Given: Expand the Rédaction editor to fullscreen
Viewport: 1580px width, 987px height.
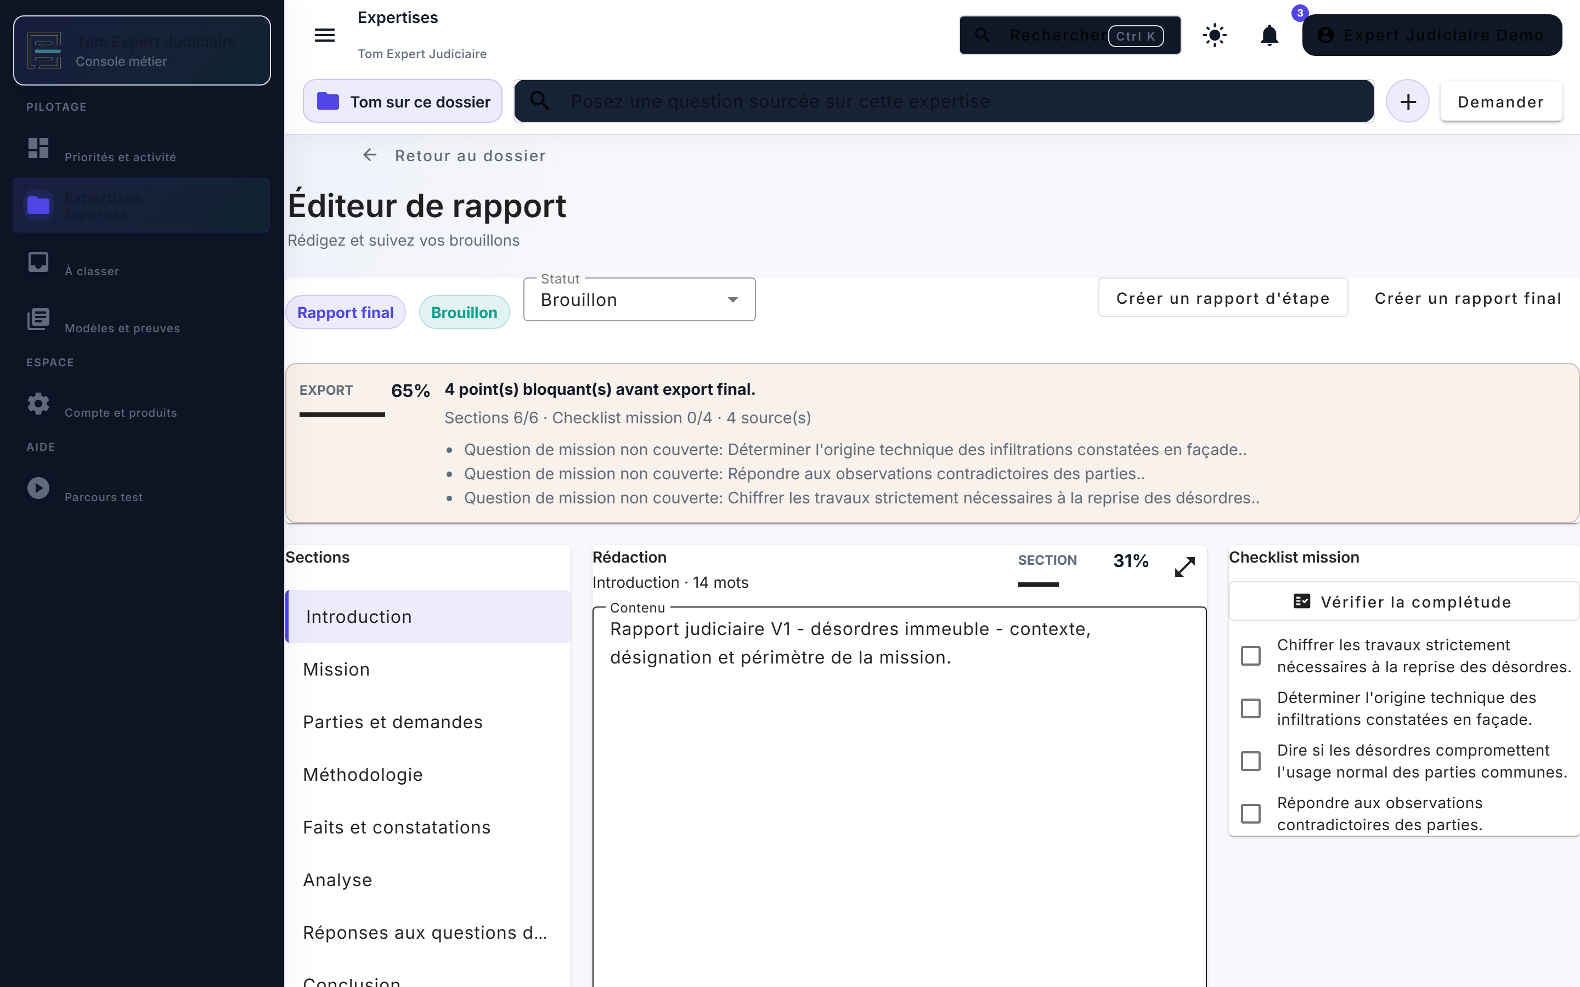Looking at the screenshot, I should [x=1184, y=566].
